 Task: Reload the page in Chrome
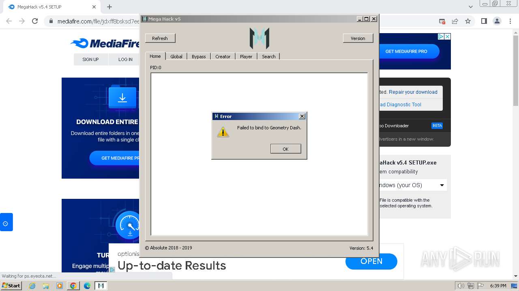35,21
